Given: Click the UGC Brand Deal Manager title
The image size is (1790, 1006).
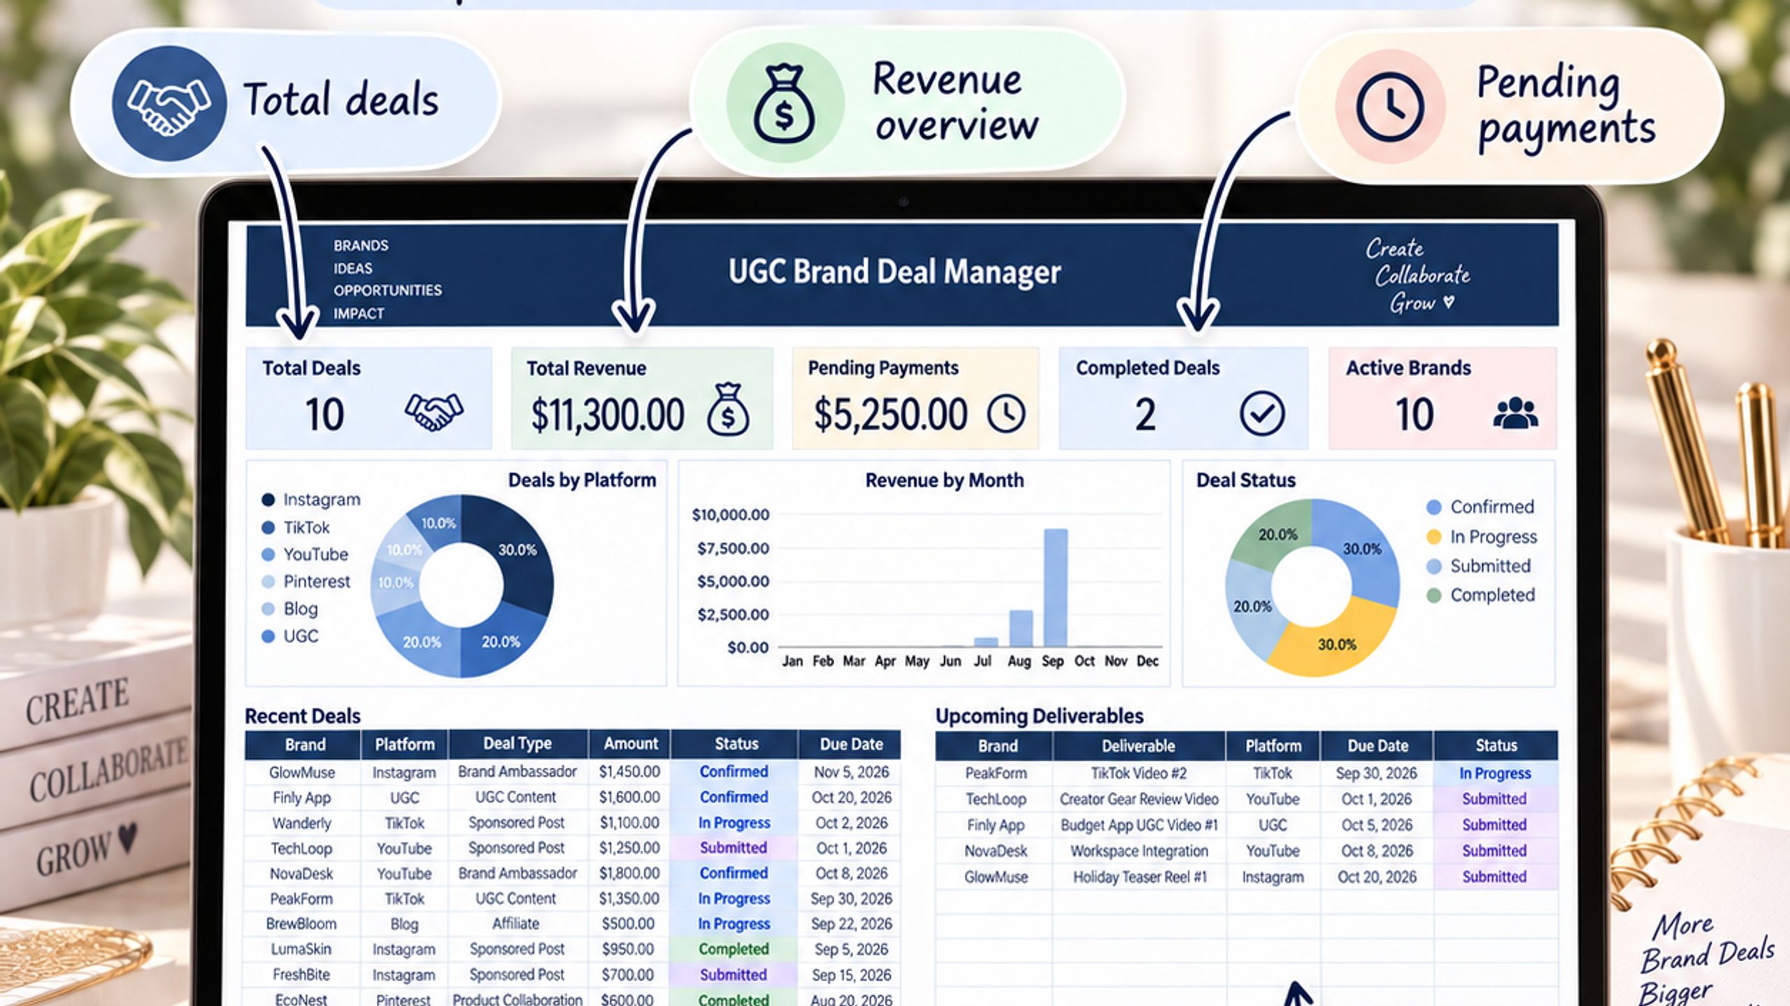Looking at the screenshot, I should pyautogui.click(x=894, y=272).
